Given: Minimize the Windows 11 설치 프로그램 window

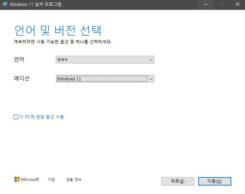Looking at the screenshot, I should point(206,4).
